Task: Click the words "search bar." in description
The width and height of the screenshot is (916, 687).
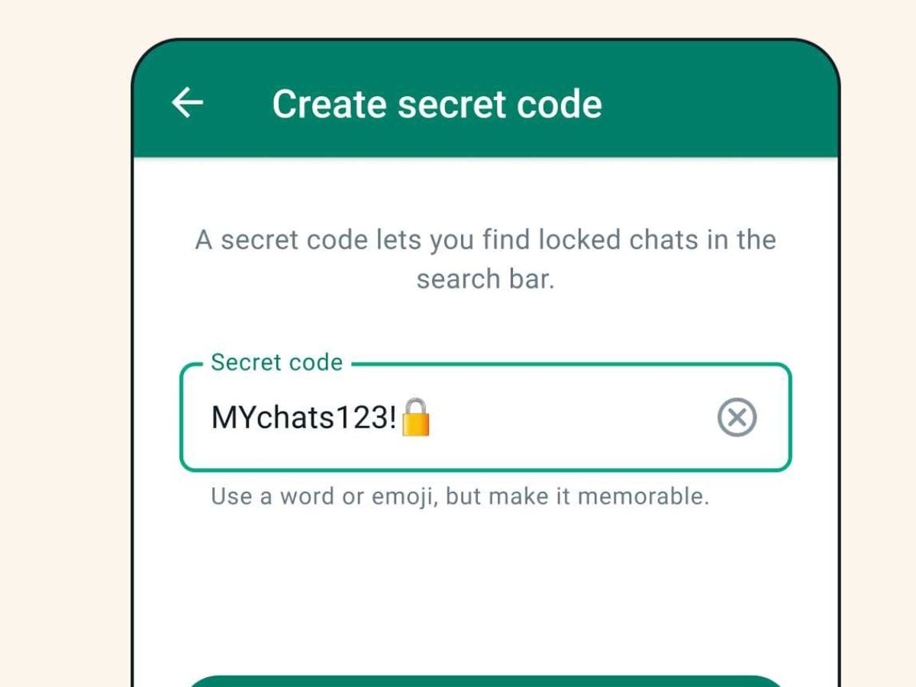Action: tap(485, 279)
